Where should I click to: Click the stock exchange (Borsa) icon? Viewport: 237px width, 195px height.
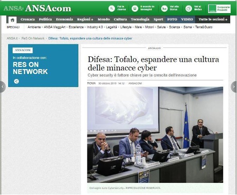pyautogui.click(x=164, y=8)
